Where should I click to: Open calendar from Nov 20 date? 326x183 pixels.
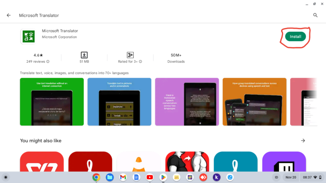click(291, 177)
